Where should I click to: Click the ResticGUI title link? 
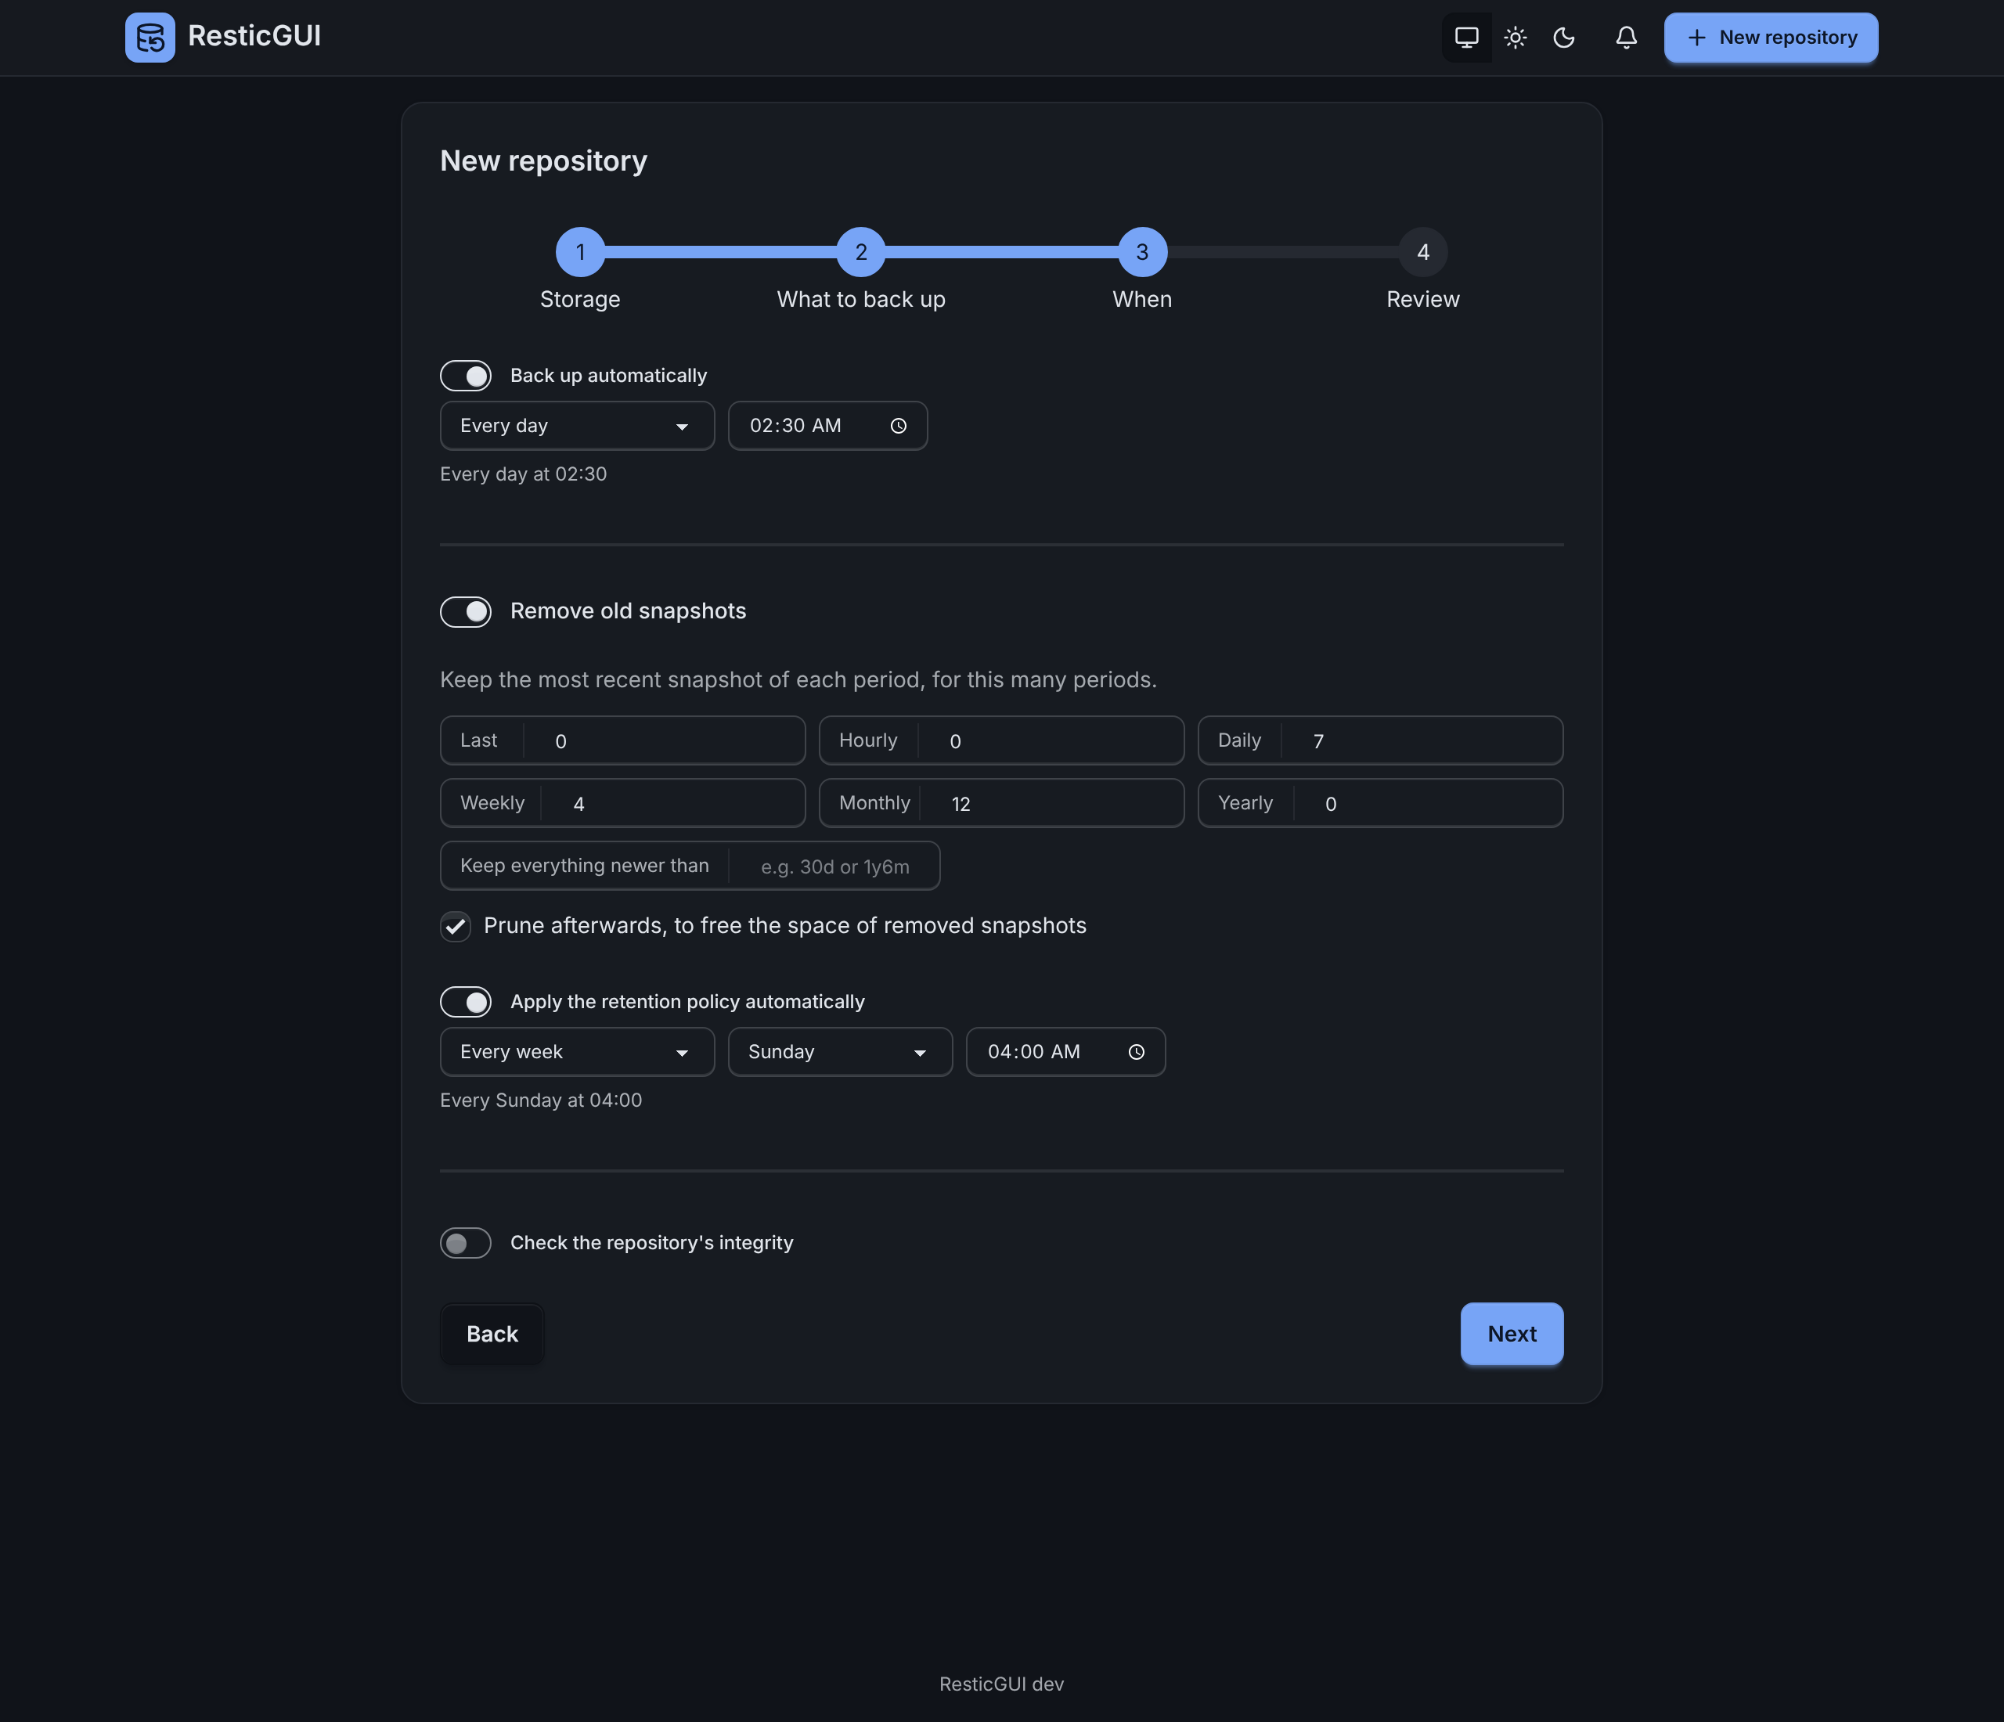(254, 37)
